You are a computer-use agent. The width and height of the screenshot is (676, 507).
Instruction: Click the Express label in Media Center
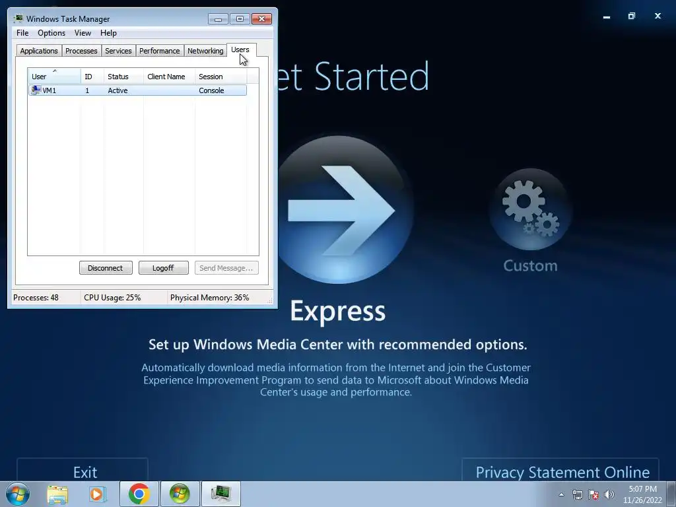click(x=337, y=311)
